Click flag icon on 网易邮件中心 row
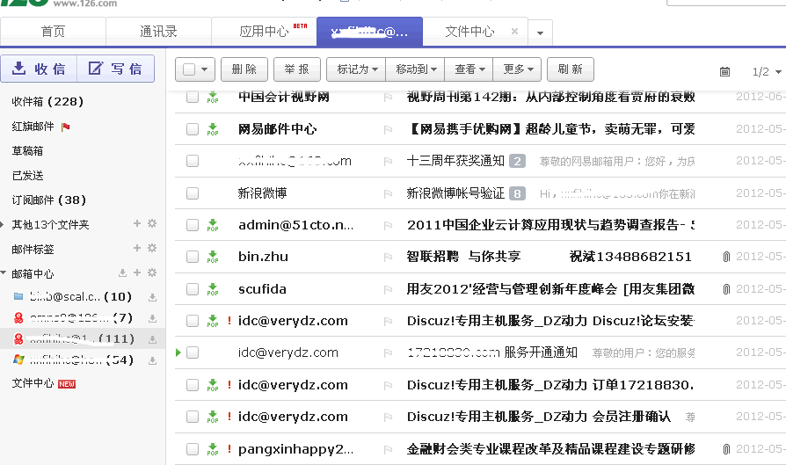Image resolution: width=786 pixels, height=465 pixels. 388,130
